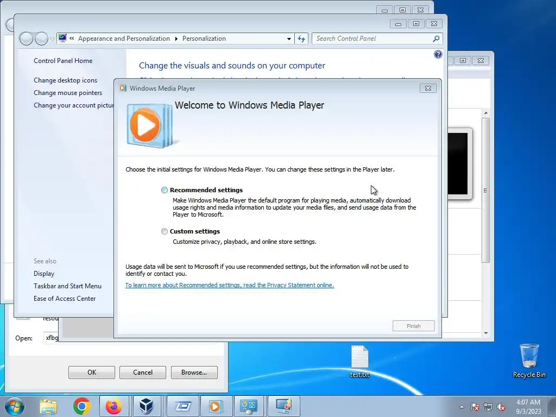Open Control Panel Home link
Image resolution: width=556 pixels, height=417 pixels.
(x=63, y=61)
